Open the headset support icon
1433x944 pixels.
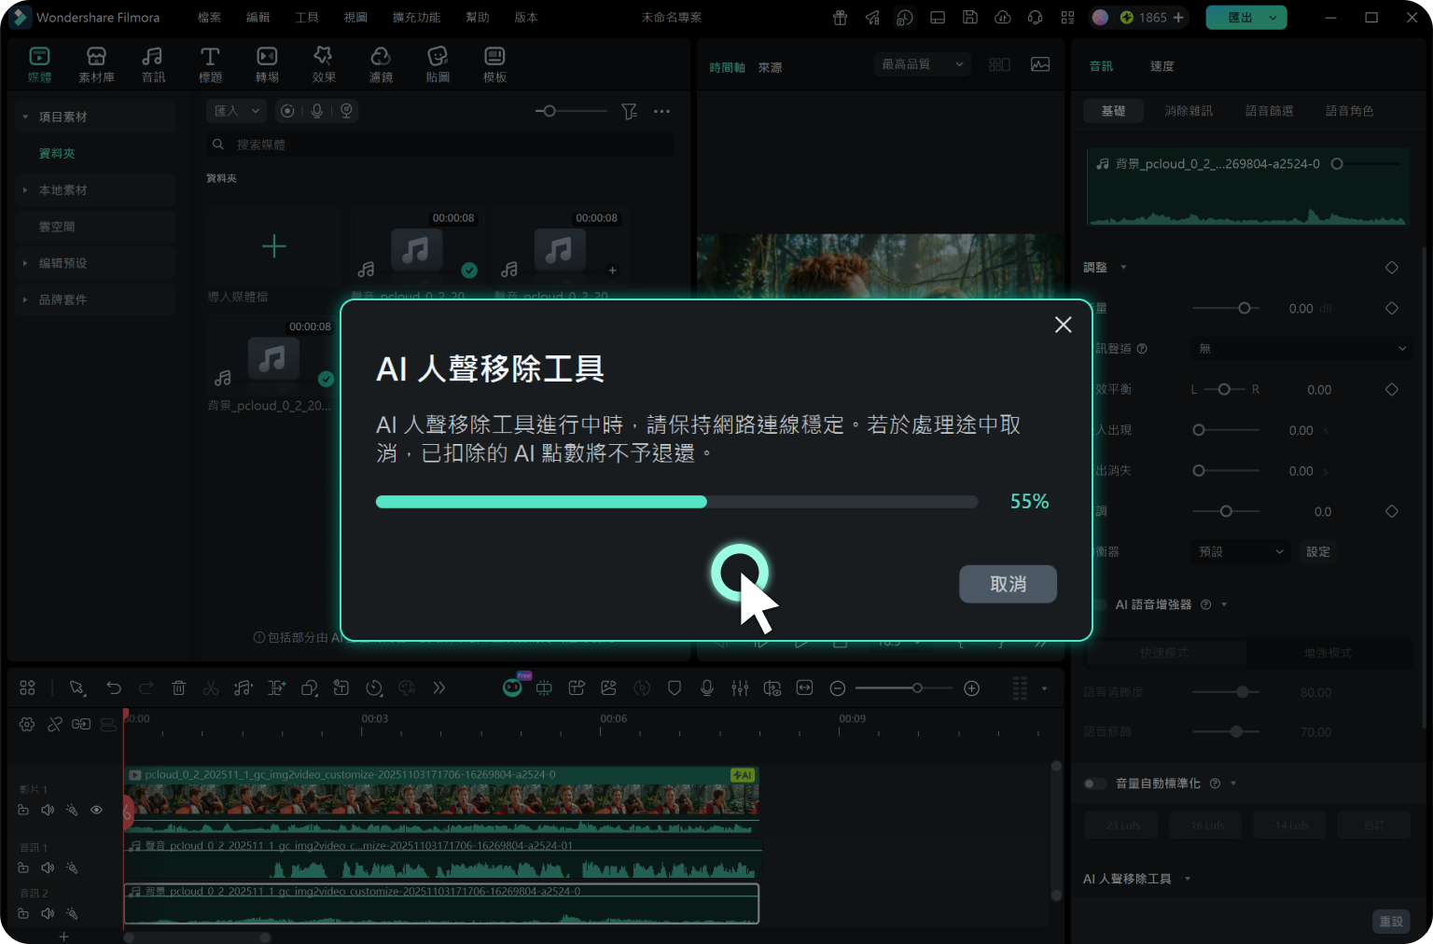point(1036,18)
